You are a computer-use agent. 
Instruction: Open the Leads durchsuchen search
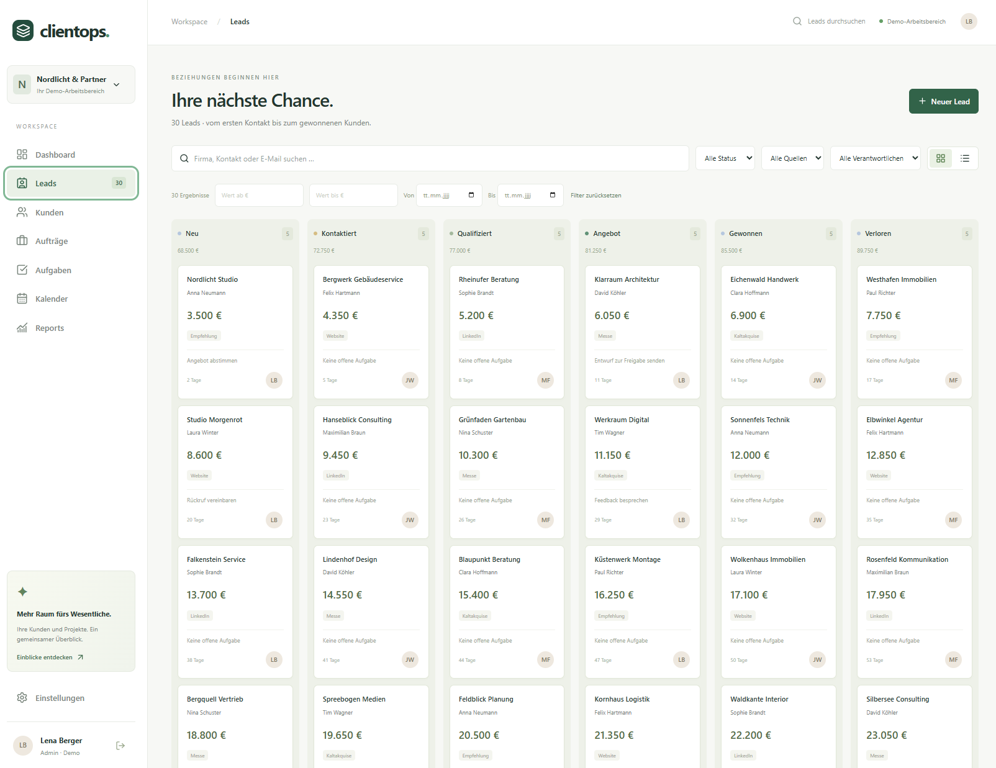pyautogui.click(x=829, y=21)
